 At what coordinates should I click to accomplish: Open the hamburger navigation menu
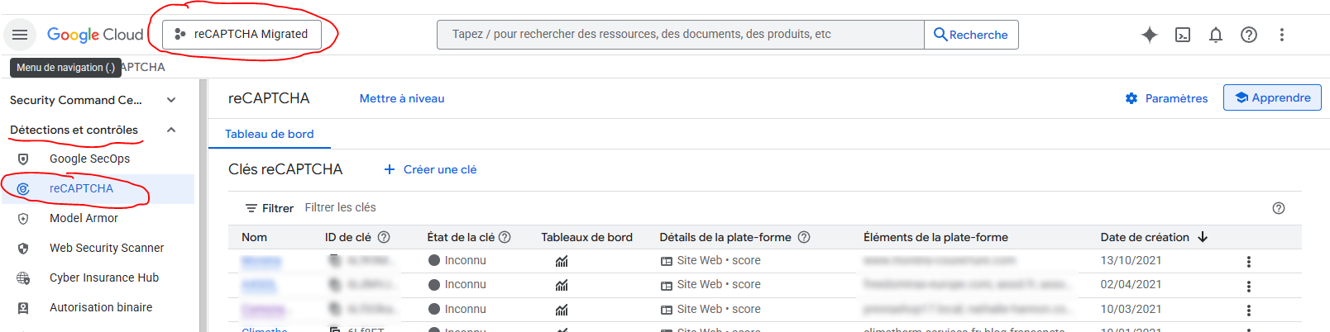[x=20, y=35]
